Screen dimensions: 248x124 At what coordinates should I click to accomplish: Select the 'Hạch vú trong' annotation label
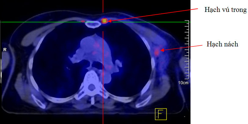[x=225, y=10]
